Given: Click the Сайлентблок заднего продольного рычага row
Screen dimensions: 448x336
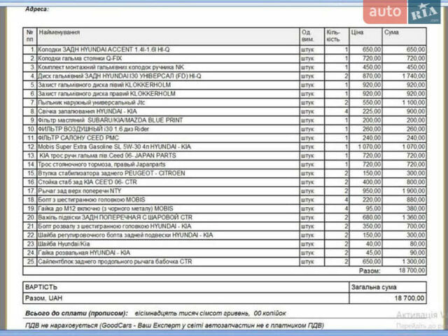Looking at the screenshot, I should pyautogui.click(x=113, y=260).
